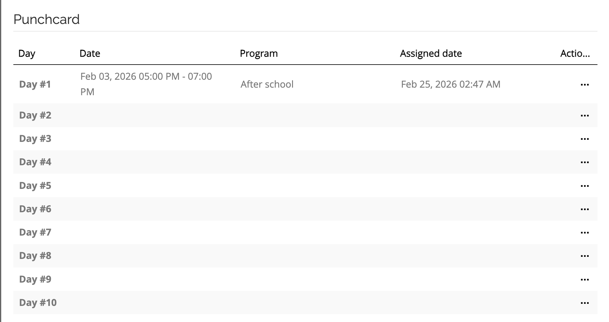Viewport: 609px width, 322px height.
Task: Click the Day column header
Action: click(x=27, y=53)
